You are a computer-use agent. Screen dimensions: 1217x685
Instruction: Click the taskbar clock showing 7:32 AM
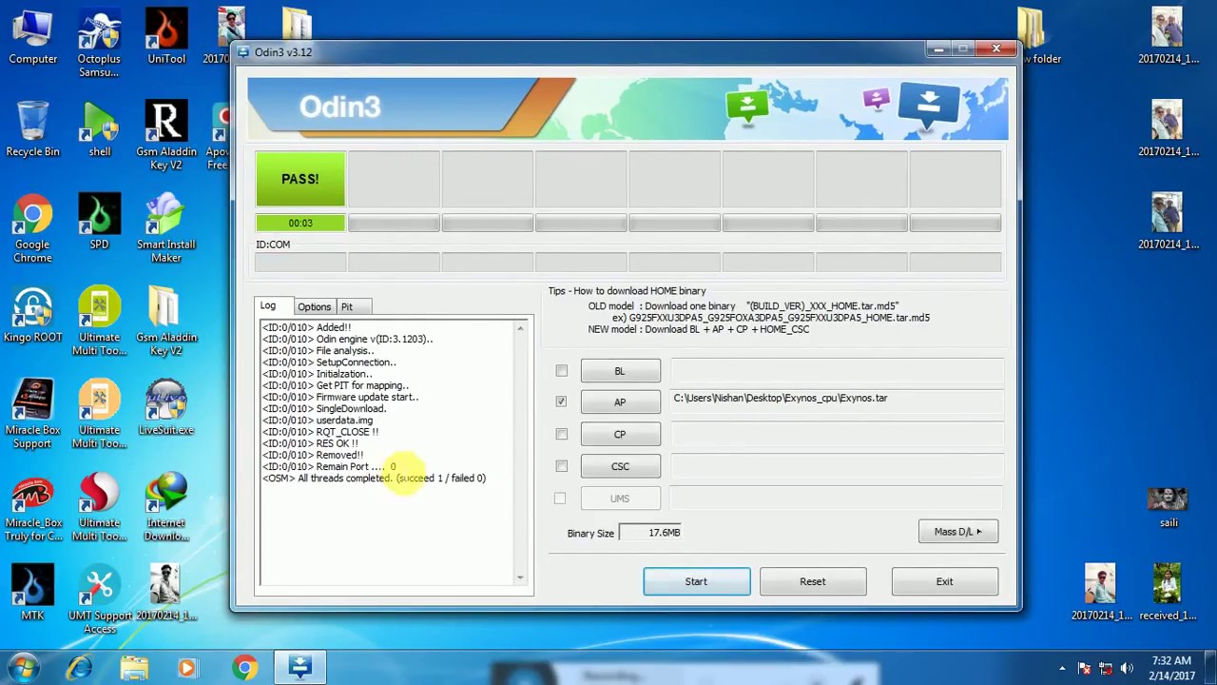tap(1170, 668)
